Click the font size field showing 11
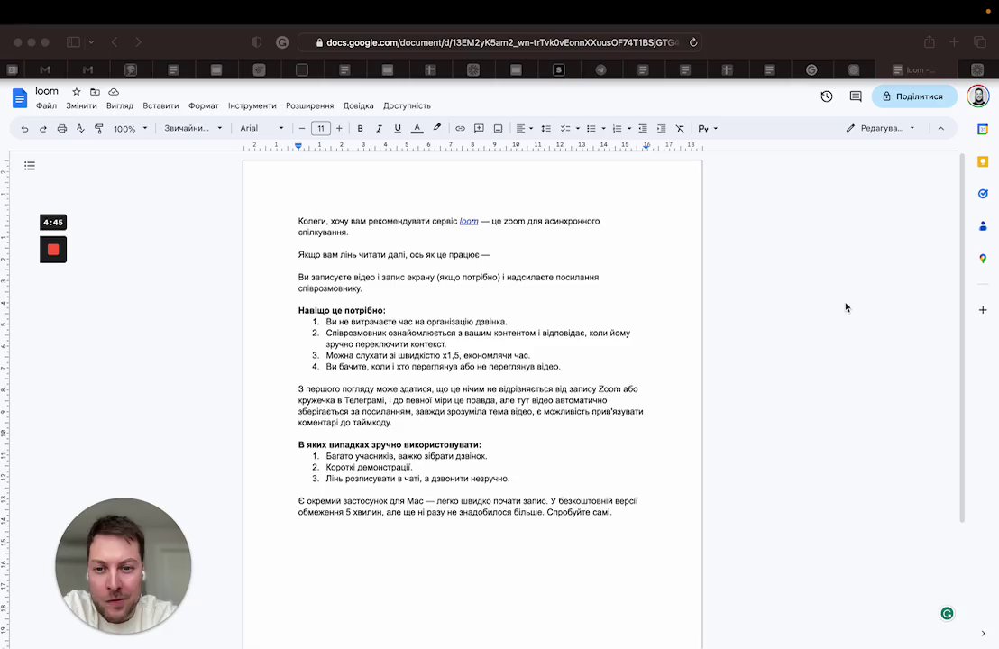999x649 pixels. [x=320, y=129]
